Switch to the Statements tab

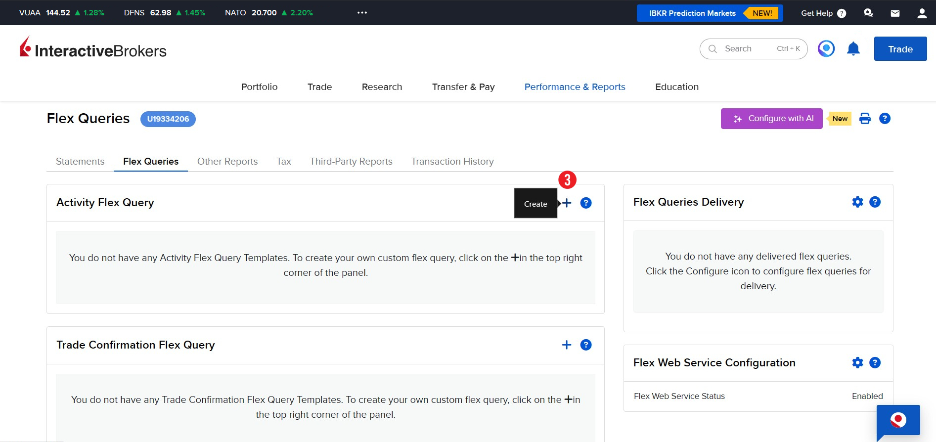(80, 162)
